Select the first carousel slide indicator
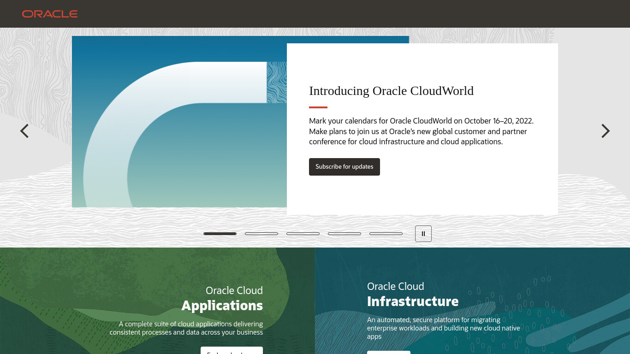This screenshot has height=354, width=630. [220, 234]
